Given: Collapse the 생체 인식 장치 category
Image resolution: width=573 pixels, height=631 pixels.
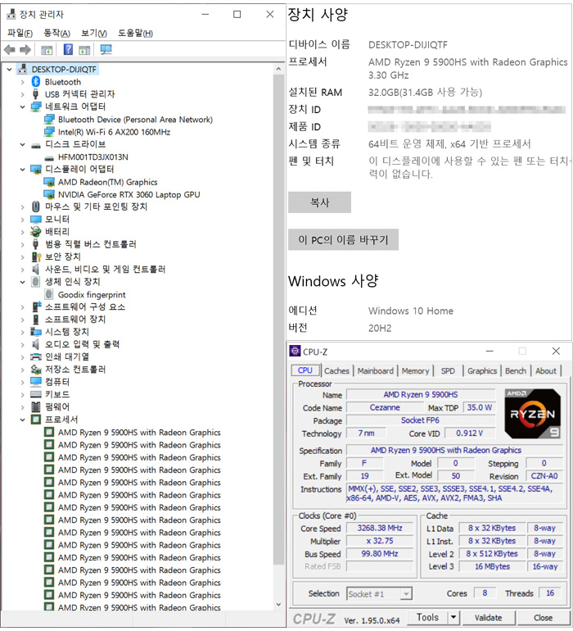Looking at the screenshot, I should tap(23, 282).
